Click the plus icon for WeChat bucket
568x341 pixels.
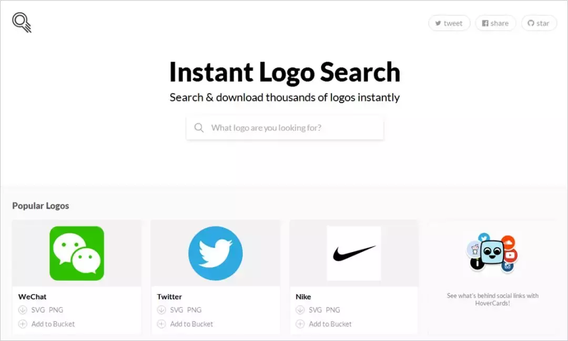click(23, 324)
